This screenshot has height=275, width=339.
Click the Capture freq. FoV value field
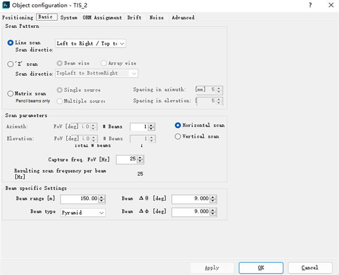(x=126, y=160)
